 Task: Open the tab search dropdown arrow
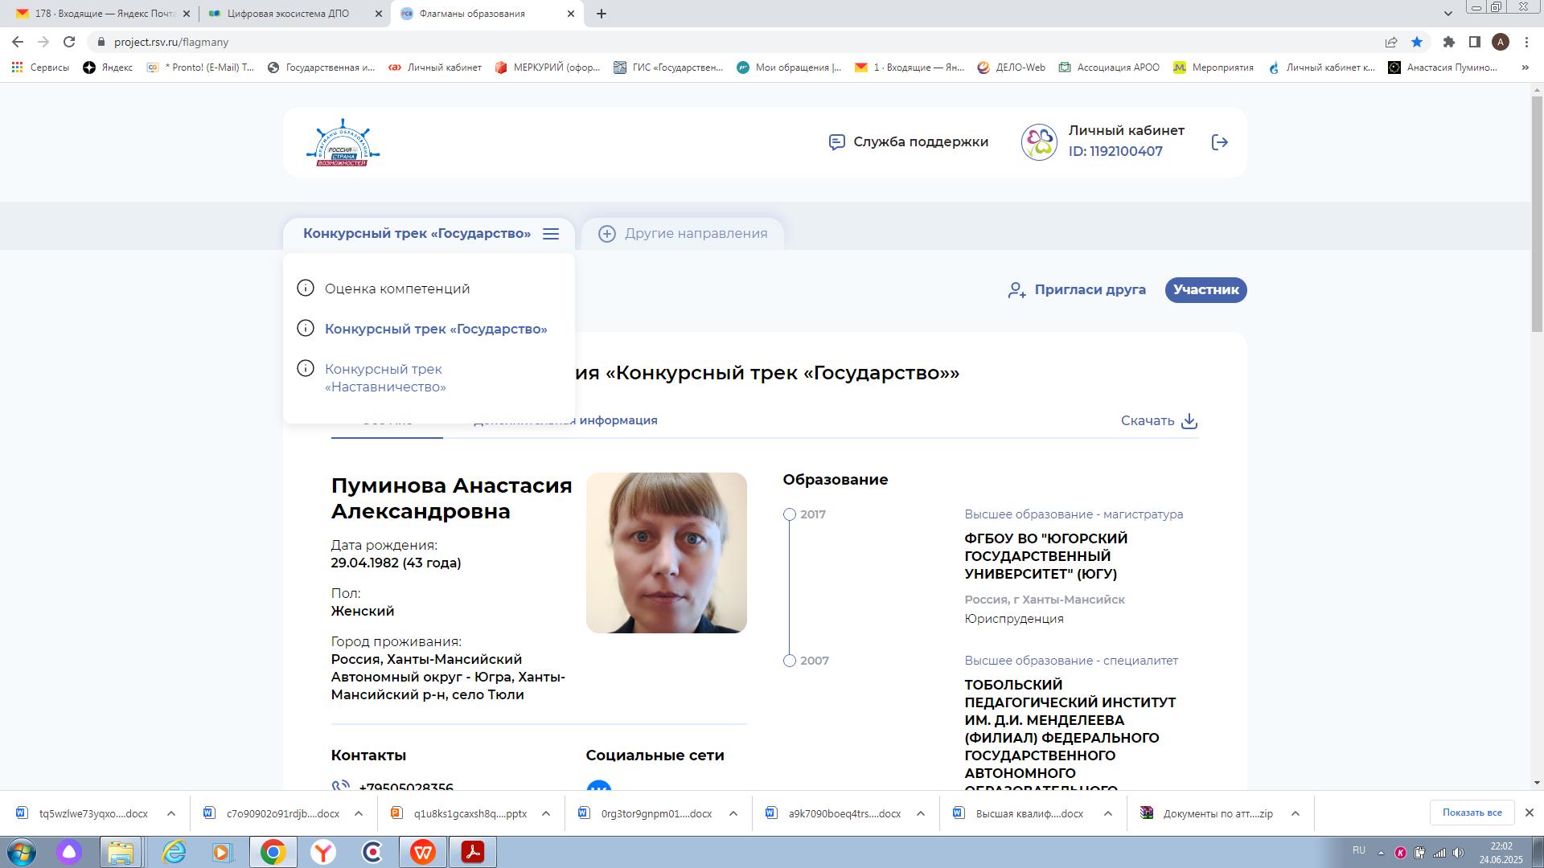[x=1448, y=14]
